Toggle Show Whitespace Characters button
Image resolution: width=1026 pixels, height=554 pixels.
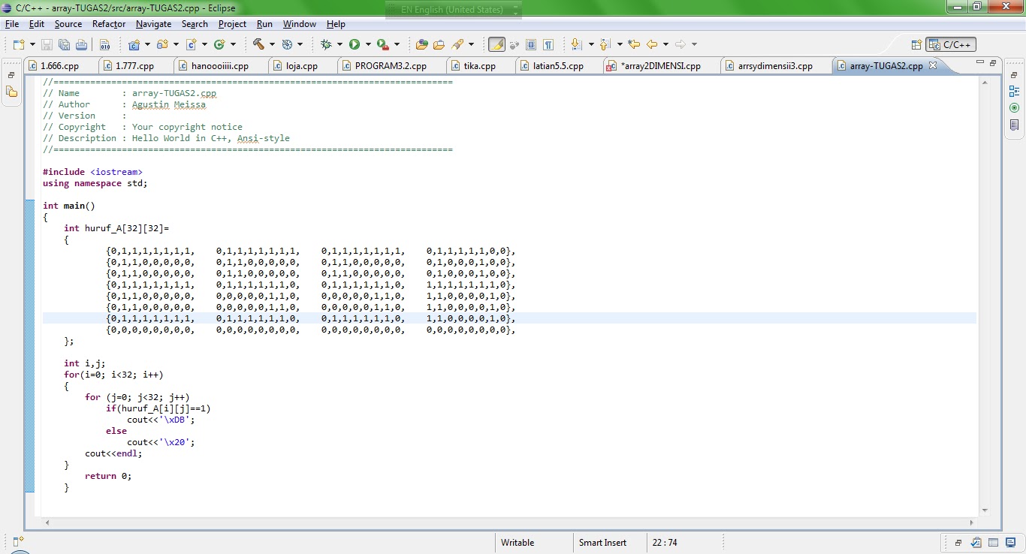[548, 44]
